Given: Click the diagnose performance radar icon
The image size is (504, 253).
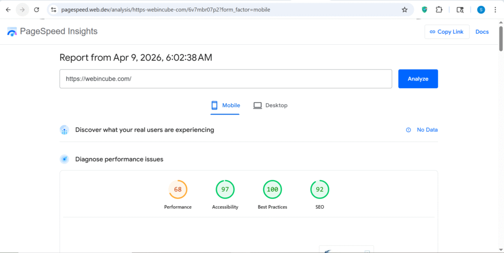Looking at the screenshot, I should tap(64, 159).
